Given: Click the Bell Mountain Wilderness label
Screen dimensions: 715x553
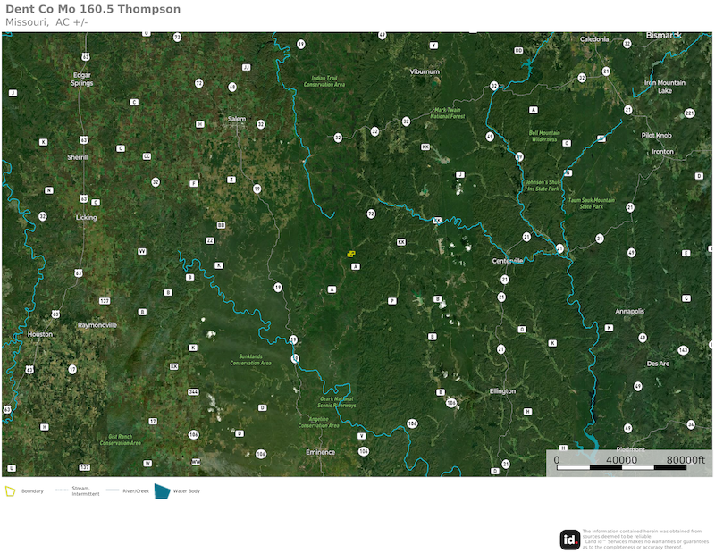Looking at the screenshot, I should click(544, 136).
